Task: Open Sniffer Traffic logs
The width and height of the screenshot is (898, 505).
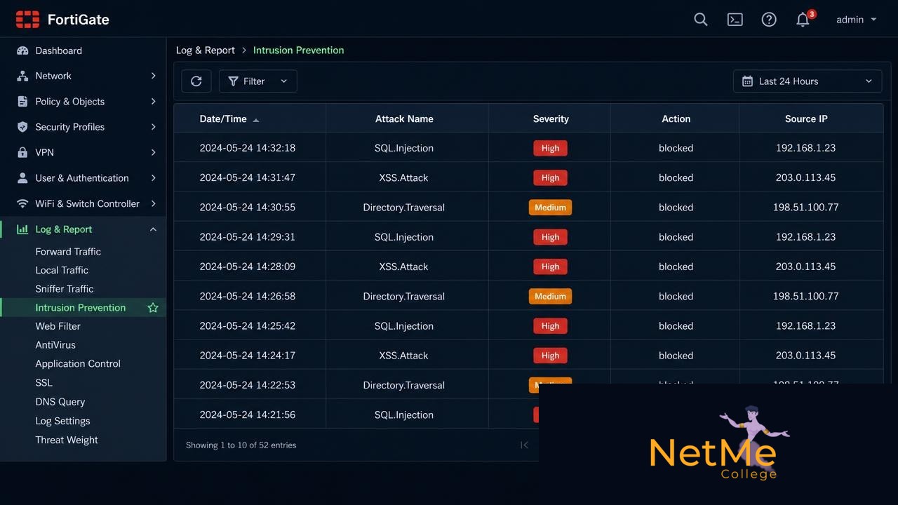Action: tap(65, 289)
